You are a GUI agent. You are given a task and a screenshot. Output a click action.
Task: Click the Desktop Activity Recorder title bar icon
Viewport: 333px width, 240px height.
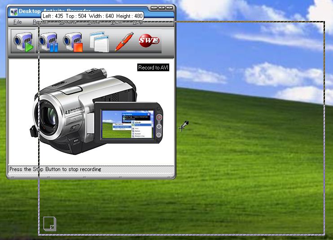(14, 12)
